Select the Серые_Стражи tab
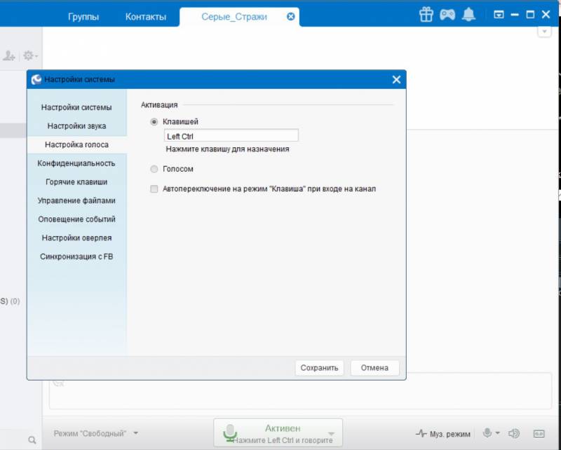This screenshot has height=450, width=561. point(234,17)
